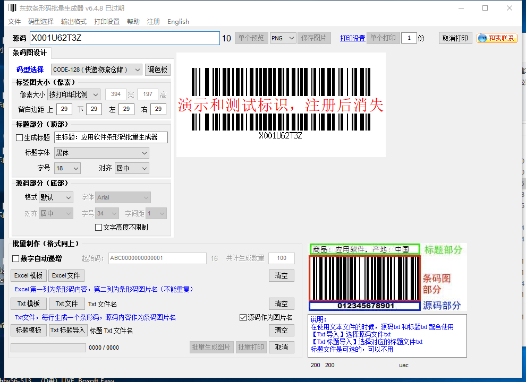
Task: Click the 打印设置 link
Action: tap(352, 38)
